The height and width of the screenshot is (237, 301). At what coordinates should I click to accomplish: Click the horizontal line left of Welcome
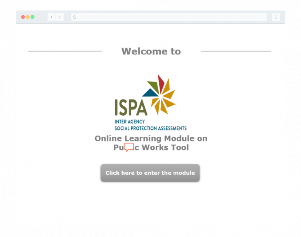[x=65, y=51]
